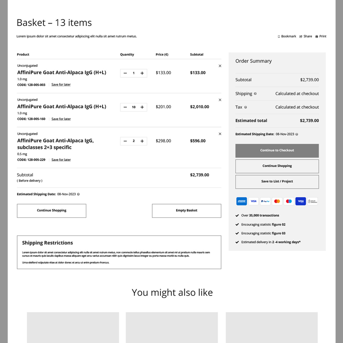
Task: Click the middle recommended product thumbnail
Action: coord(172,328)
